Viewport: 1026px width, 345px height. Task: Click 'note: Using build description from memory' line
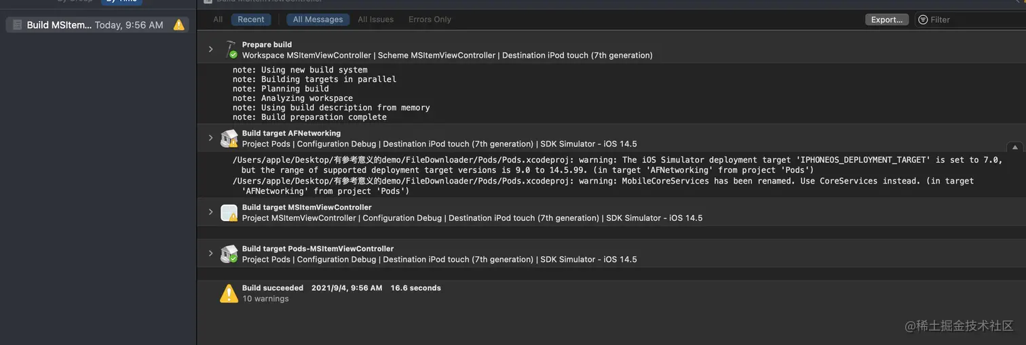331,108
